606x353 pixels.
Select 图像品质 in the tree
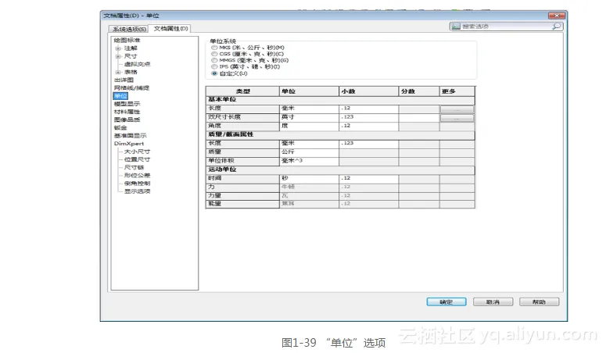click(x=127, y=119)
